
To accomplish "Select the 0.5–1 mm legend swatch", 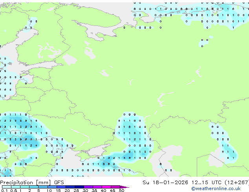I will (16, 187).
